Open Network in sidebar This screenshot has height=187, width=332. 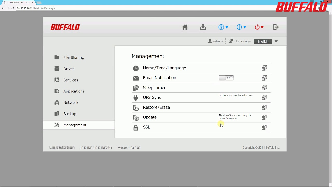79,103
